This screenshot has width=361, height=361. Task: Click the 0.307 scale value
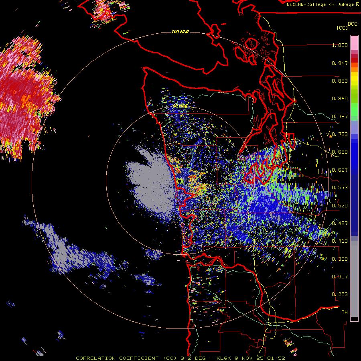340,276
